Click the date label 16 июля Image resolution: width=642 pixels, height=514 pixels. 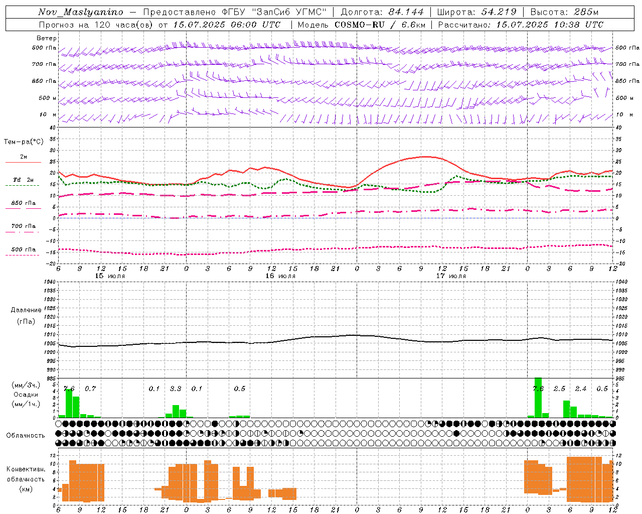[281, 276]
